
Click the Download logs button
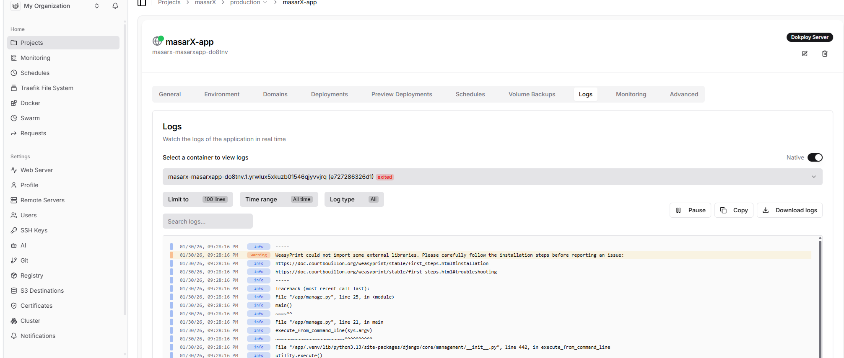tap(789, 210)
